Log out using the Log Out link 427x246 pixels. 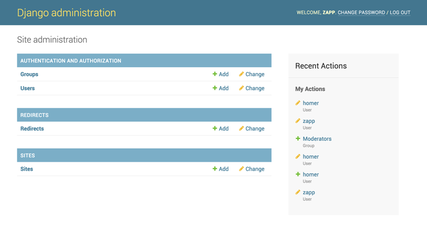click(400, 12)
